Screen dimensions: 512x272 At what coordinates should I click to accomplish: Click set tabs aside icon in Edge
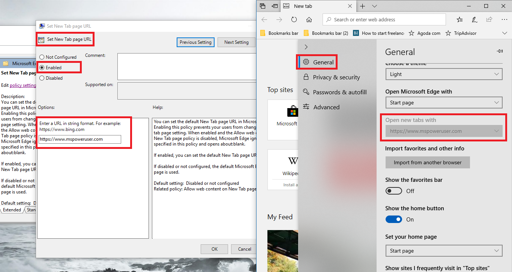click(x=275, y=6)
